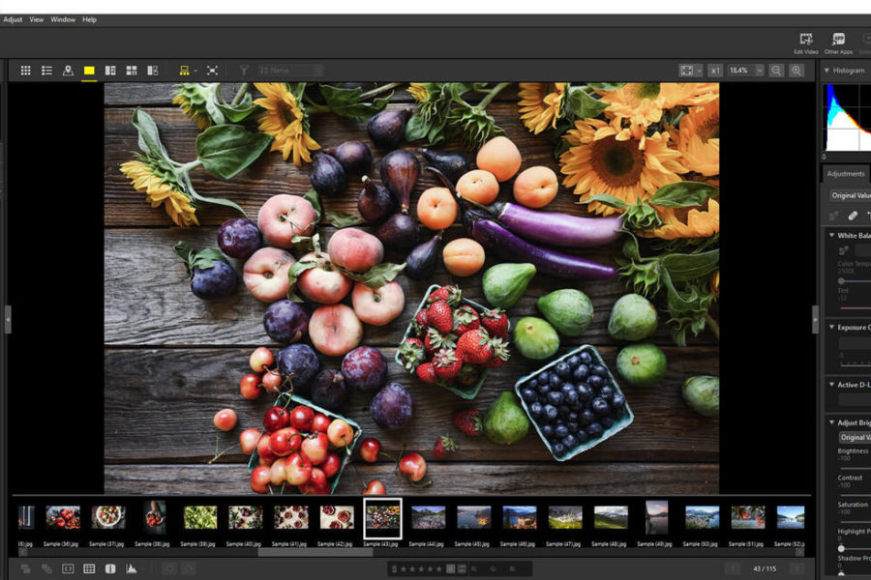
Task: Click the x1 100% zoom button
Action: point(714,71)
